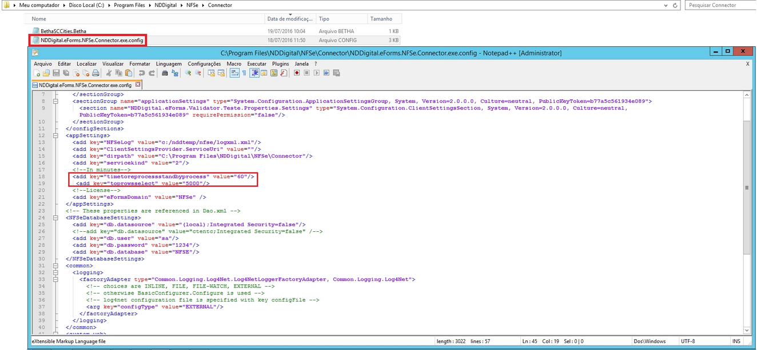This screenshot has height=350, width=757.
Task: Click the Undo toolbar icon
Action: tap(142, 73)
